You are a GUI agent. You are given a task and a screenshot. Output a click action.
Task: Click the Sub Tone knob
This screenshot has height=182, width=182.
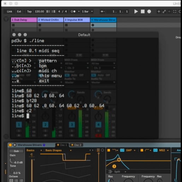pyautogui.click(x=12, y=171)
